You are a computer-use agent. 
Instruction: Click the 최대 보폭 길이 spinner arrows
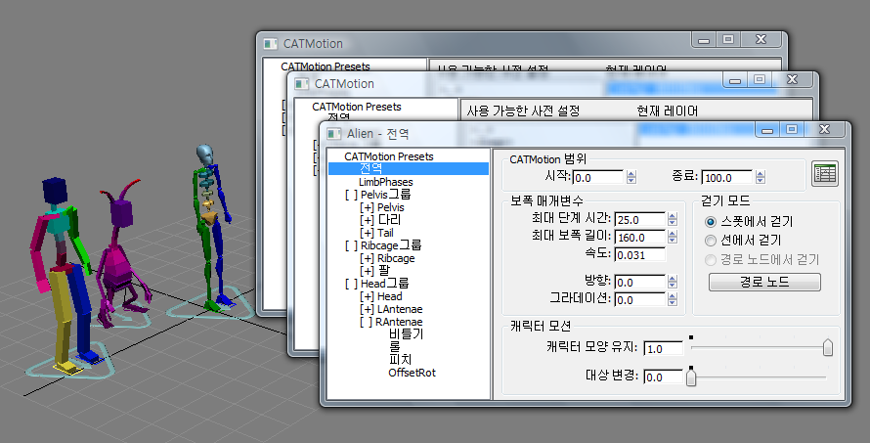pyautogui.click(x=673, y=237)
